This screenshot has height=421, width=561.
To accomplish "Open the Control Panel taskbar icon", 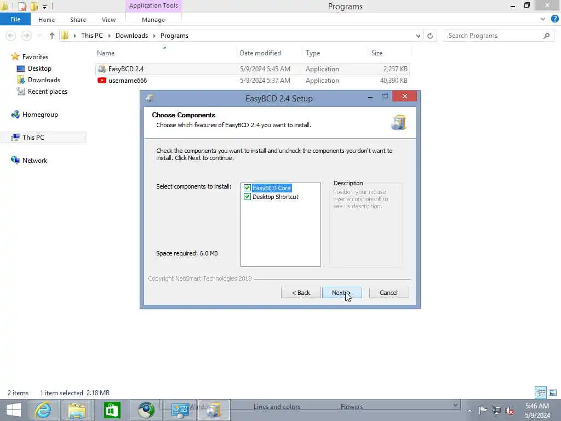I will tap(180, 410).
